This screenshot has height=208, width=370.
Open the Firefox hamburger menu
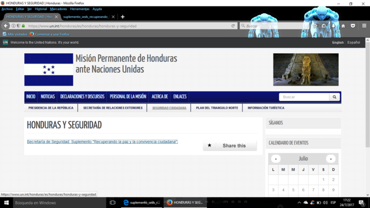tap(364, 25)
